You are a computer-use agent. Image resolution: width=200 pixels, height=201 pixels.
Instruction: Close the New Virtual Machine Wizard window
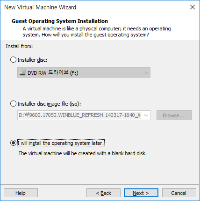click(x=193, y=7)
